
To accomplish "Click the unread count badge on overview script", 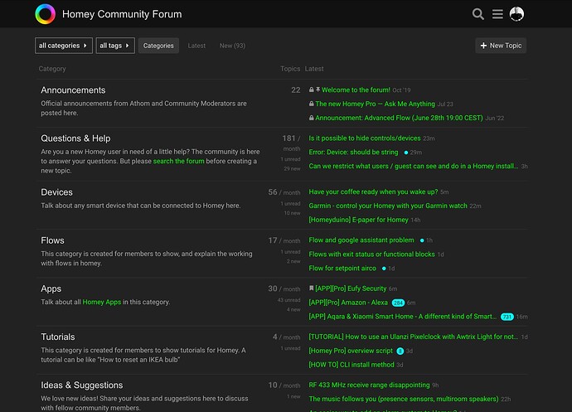I will click(x=400, y=351).
